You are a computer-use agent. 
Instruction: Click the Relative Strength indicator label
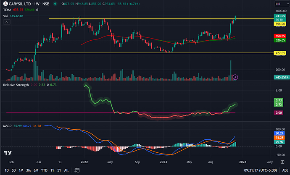(16, 85)
